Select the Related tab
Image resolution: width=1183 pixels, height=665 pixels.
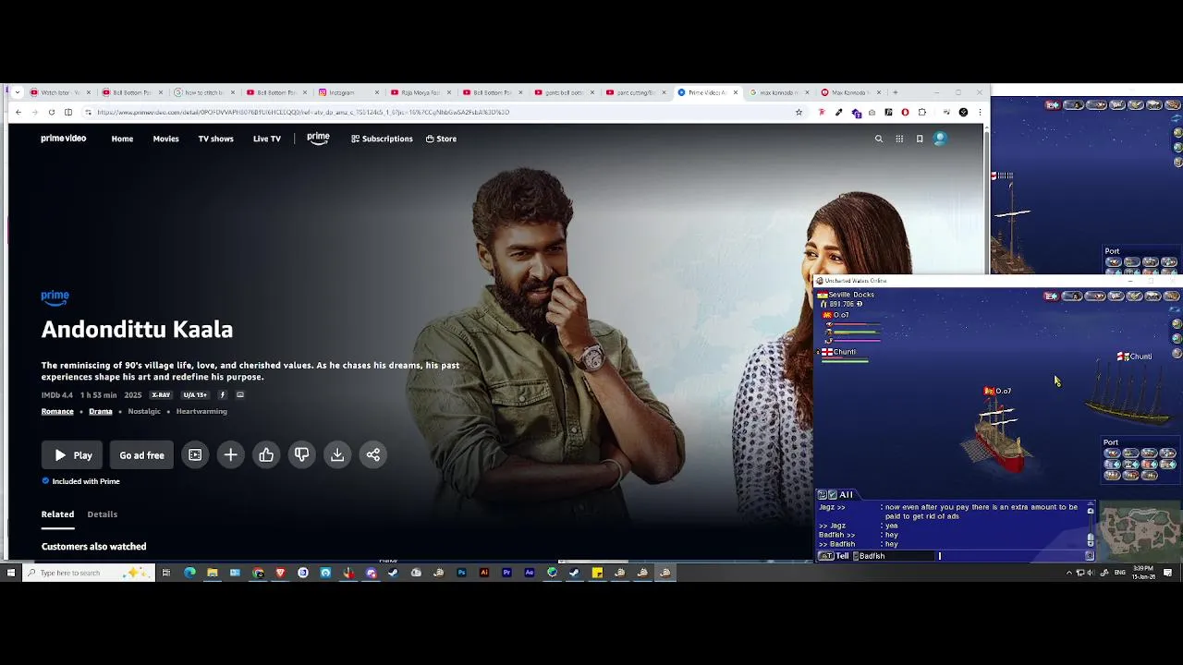click(x=57, y=514)
